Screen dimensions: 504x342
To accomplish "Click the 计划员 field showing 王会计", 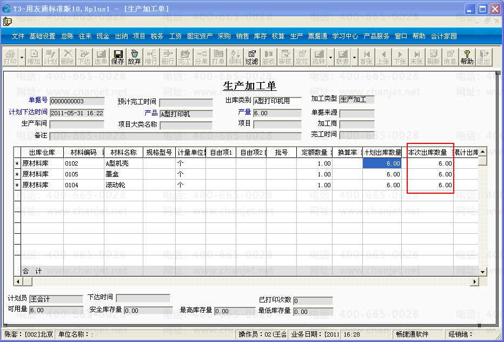I will (x=56, y=299).
